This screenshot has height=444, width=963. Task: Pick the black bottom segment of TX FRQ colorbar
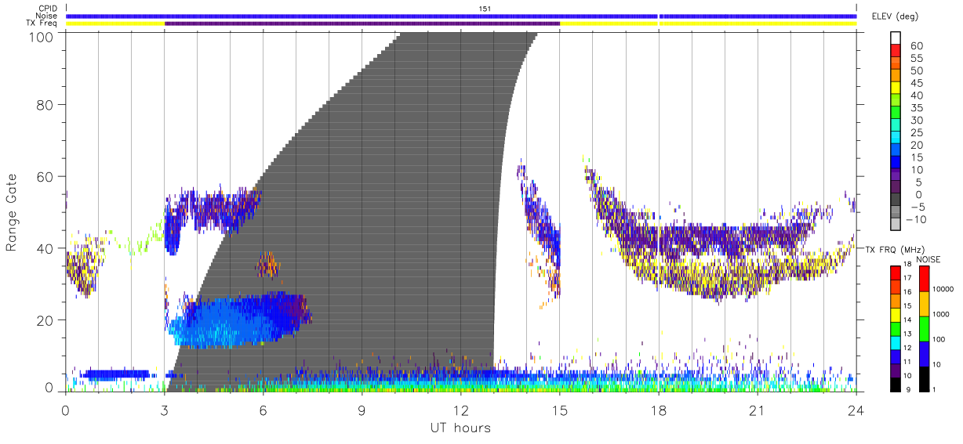click(x=896, y=385)
